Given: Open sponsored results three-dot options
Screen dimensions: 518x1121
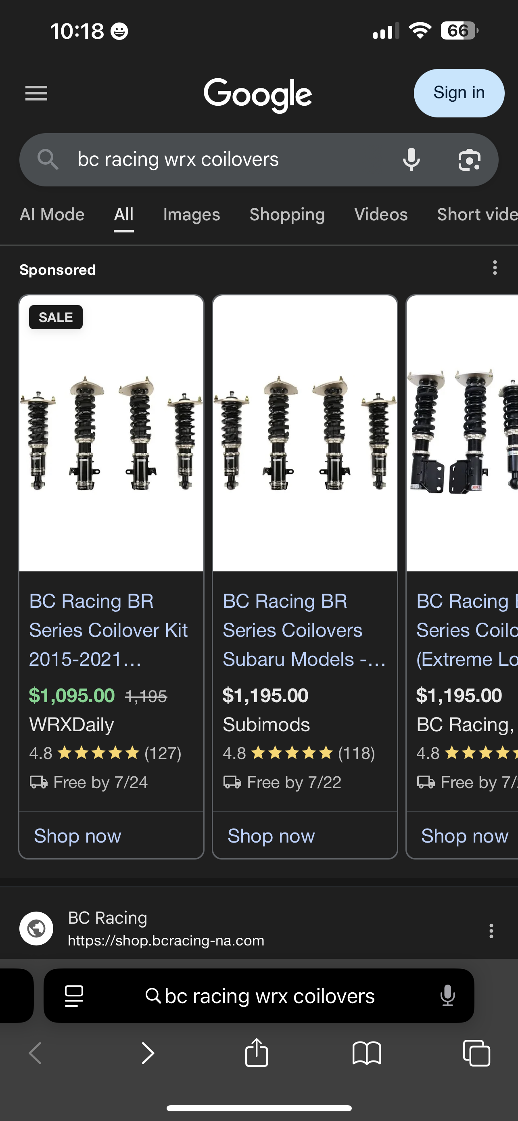Looking at the screenshot, I should pos(495,268).
